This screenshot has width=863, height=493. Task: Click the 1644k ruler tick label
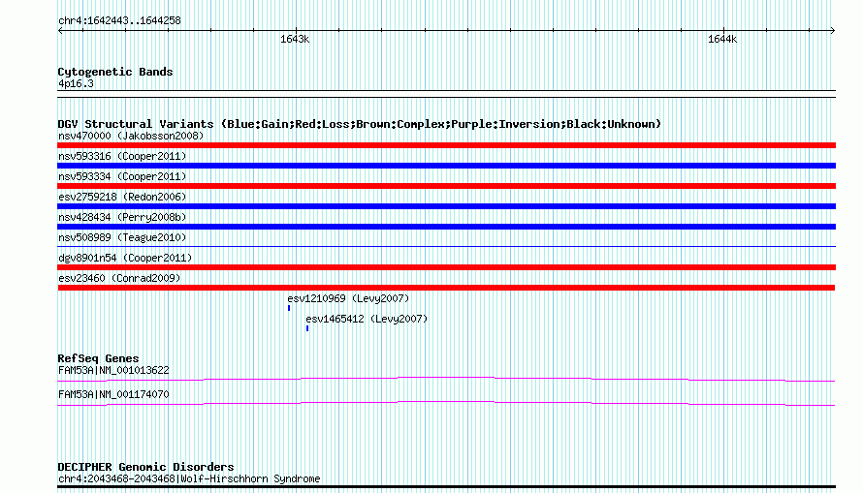tap(722, 39)
